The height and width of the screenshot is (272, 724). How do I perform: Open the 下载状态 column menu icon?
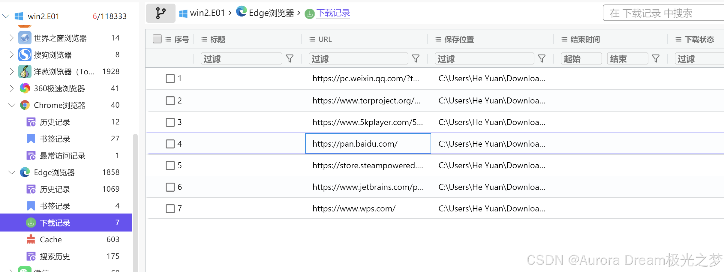click(x=678, y=39)
